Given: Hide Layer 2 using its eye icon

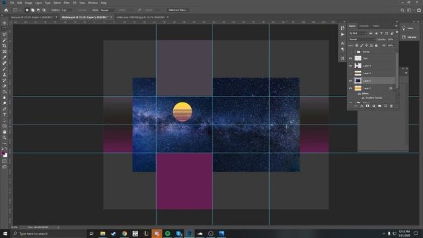Looking at the screenshot, I should 350,88.
